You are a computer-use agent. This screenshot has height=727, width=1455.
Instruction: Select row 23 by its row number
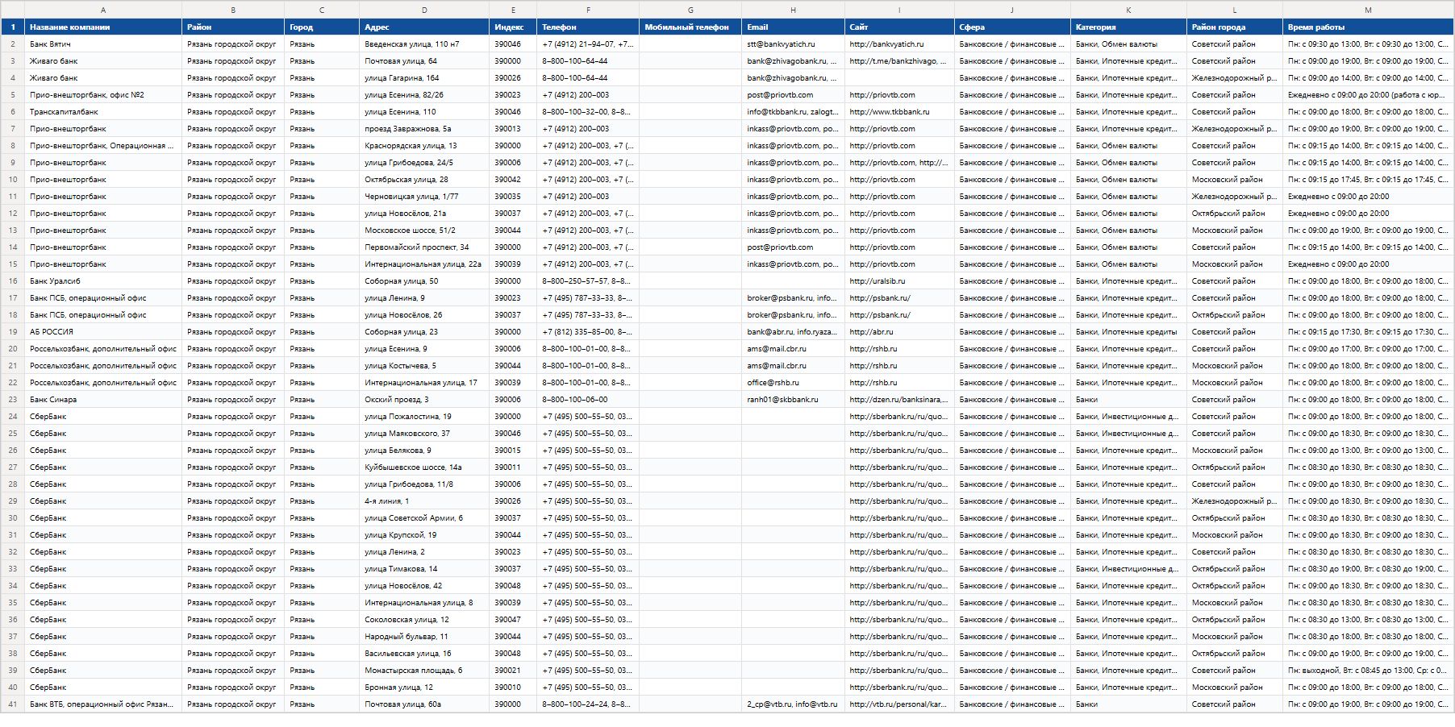(x=12, y=399)
